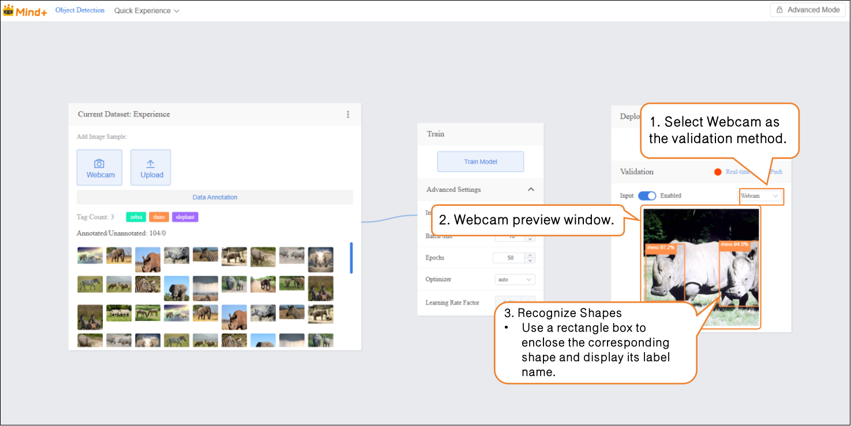Click the lock icon beside Advanced Mode

tap(779, 10)
